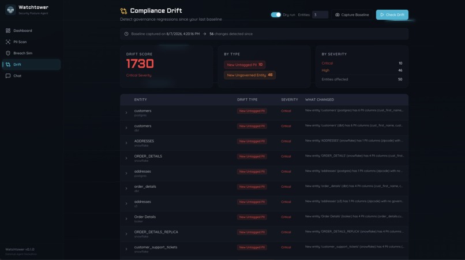Click the WHAT CHANGED column header

coord(320,99)
